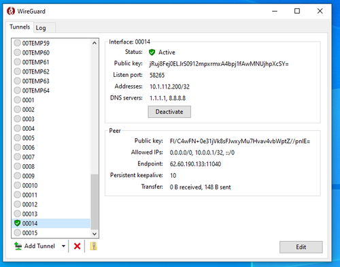Click listen port value 58265

(157, 75)
